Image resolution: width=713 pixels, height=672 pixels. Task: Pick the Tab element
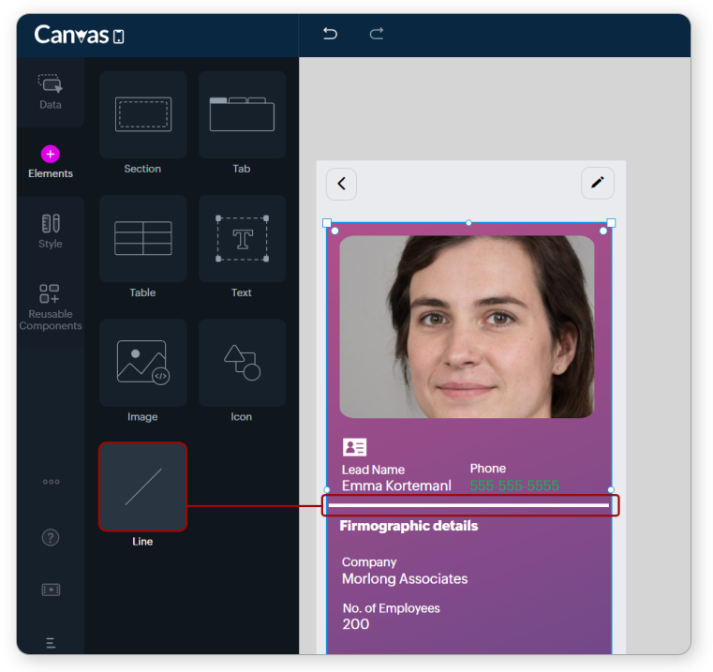242,114
